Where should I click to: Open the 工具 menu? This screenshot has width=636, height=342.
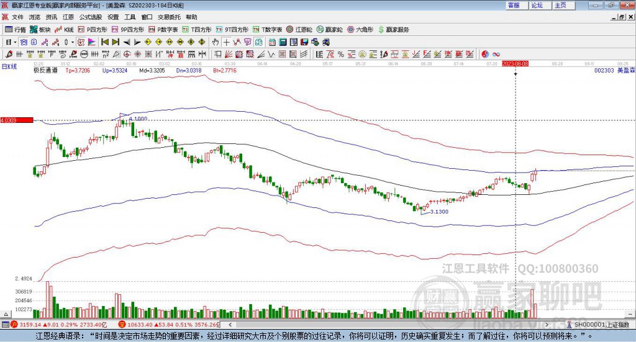point(130,17)
